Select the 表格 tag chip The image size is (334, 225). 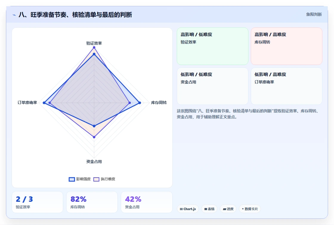coord(209,209)
